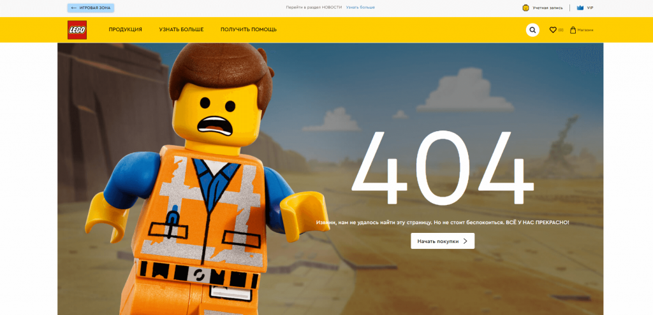Open the ПРОДУКЦИЯ menu
Image resolution: width=653 pixels, height=315 pixels.
pos(126,29)
